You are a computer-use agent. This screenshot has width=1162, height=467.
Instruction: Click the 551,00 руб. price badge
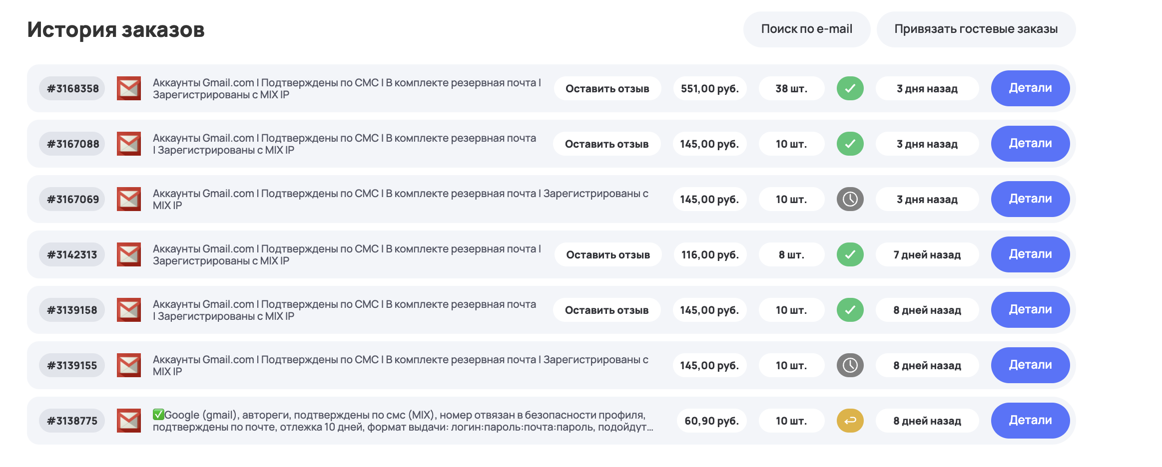pyautogui.click(x=709, y=88)
